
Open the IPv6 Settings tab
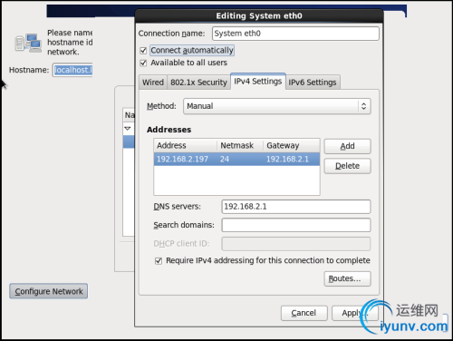(x=313, y=83)
